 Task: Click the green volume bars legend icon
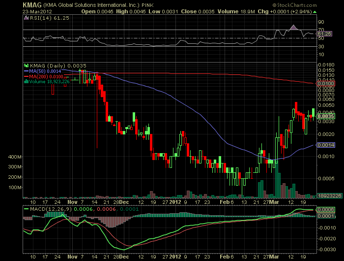tap(26, 82)
